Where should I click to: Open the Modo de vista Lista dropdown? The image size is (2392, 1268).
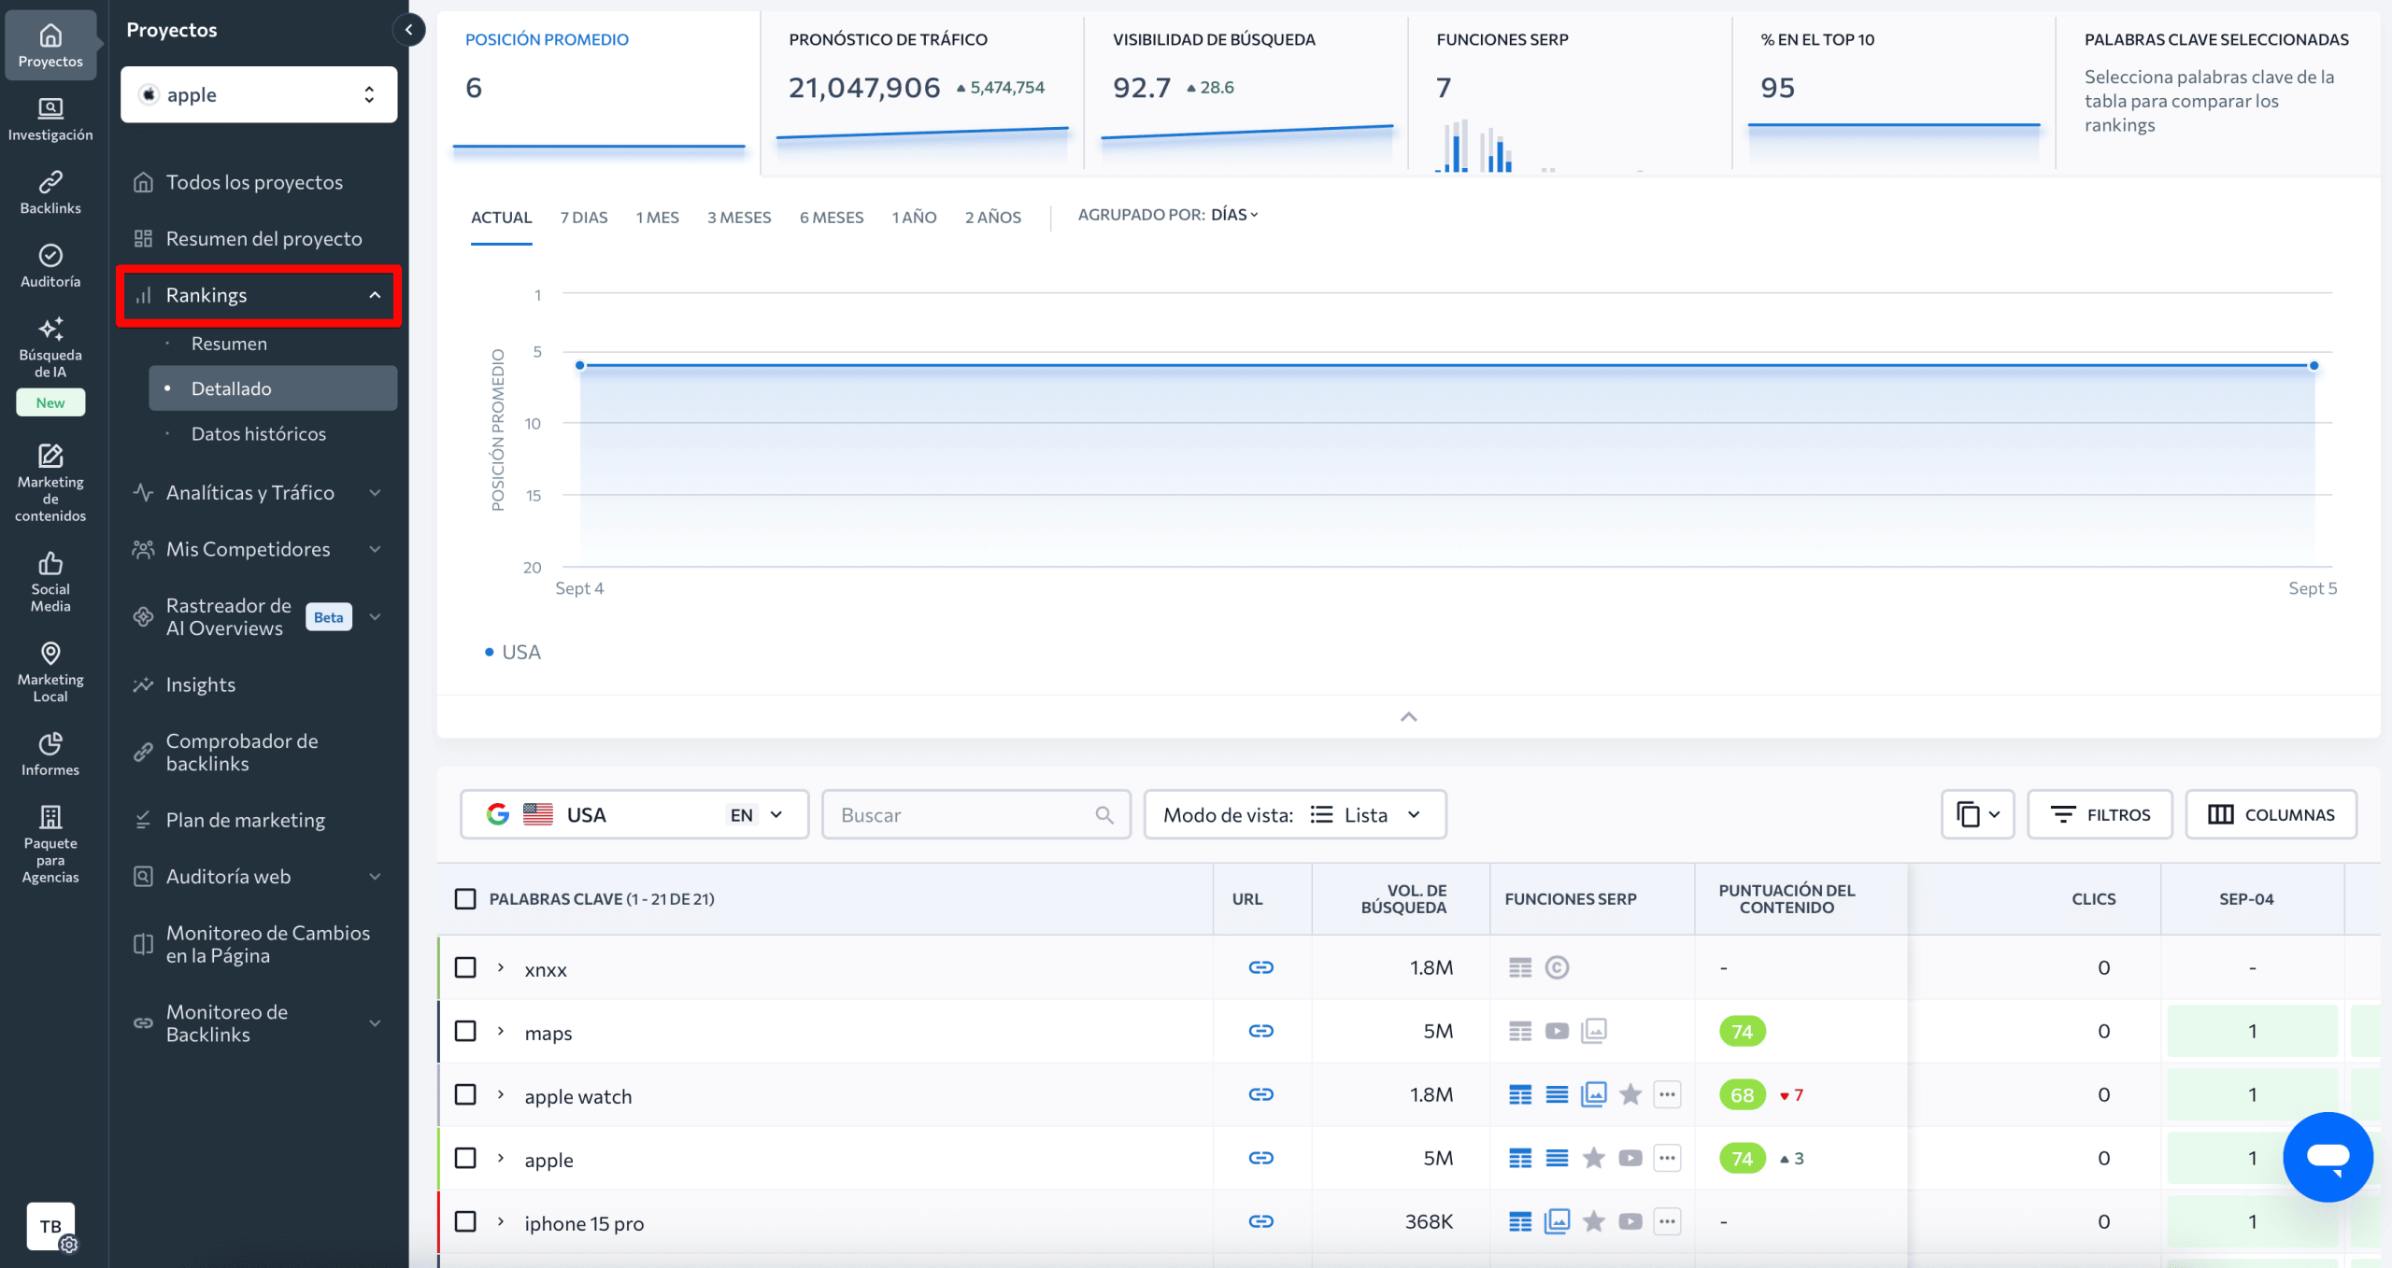tap(1294, 814)
